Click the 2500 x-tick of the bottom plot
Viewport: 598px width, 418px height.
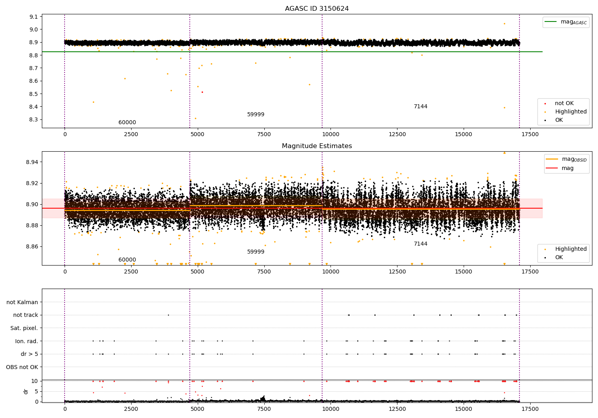131,409
